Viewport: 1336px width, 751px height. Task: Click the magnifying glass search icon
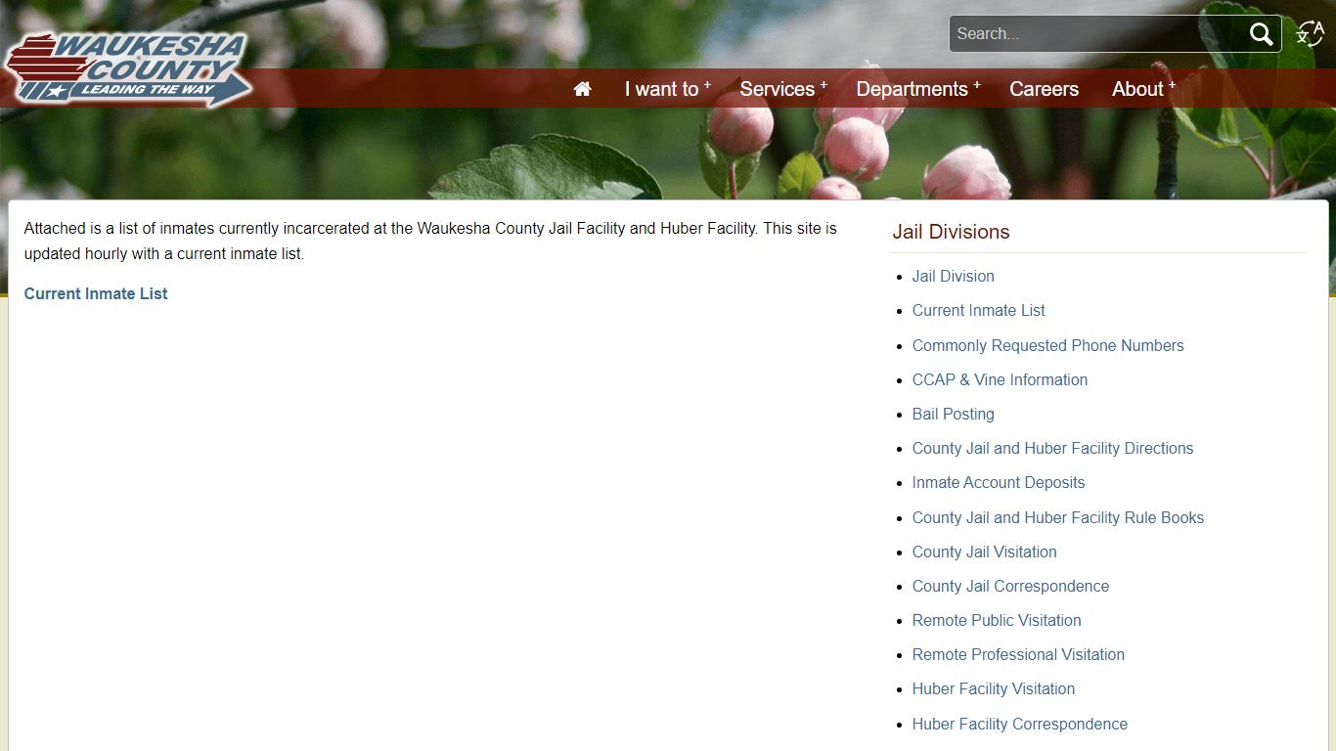tap(1261, 34)
